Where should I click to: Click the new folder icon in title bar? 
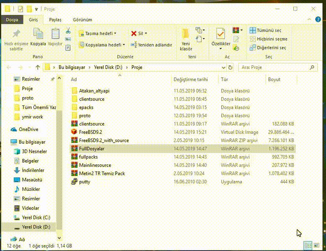coord(29,9)
